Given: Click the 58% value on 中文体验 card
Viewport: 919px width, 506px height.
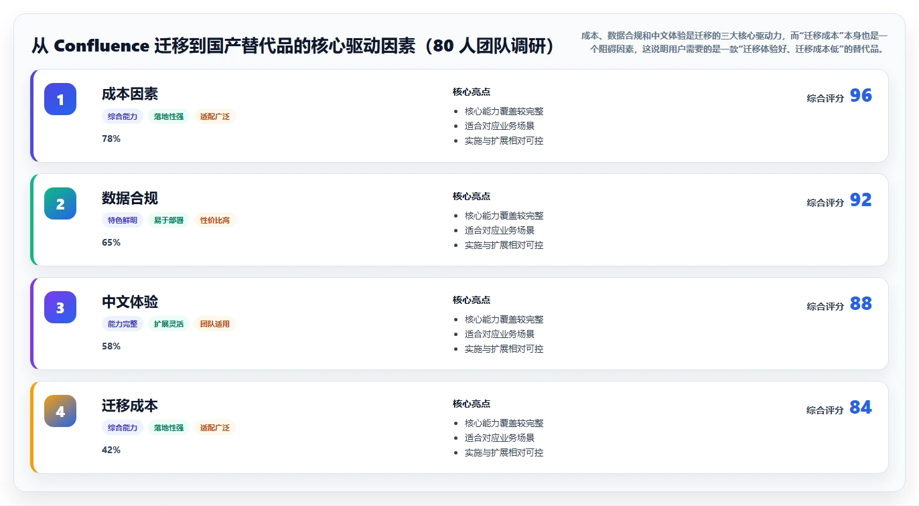Looking at the screenshot, I should click(x=111, y=346).
